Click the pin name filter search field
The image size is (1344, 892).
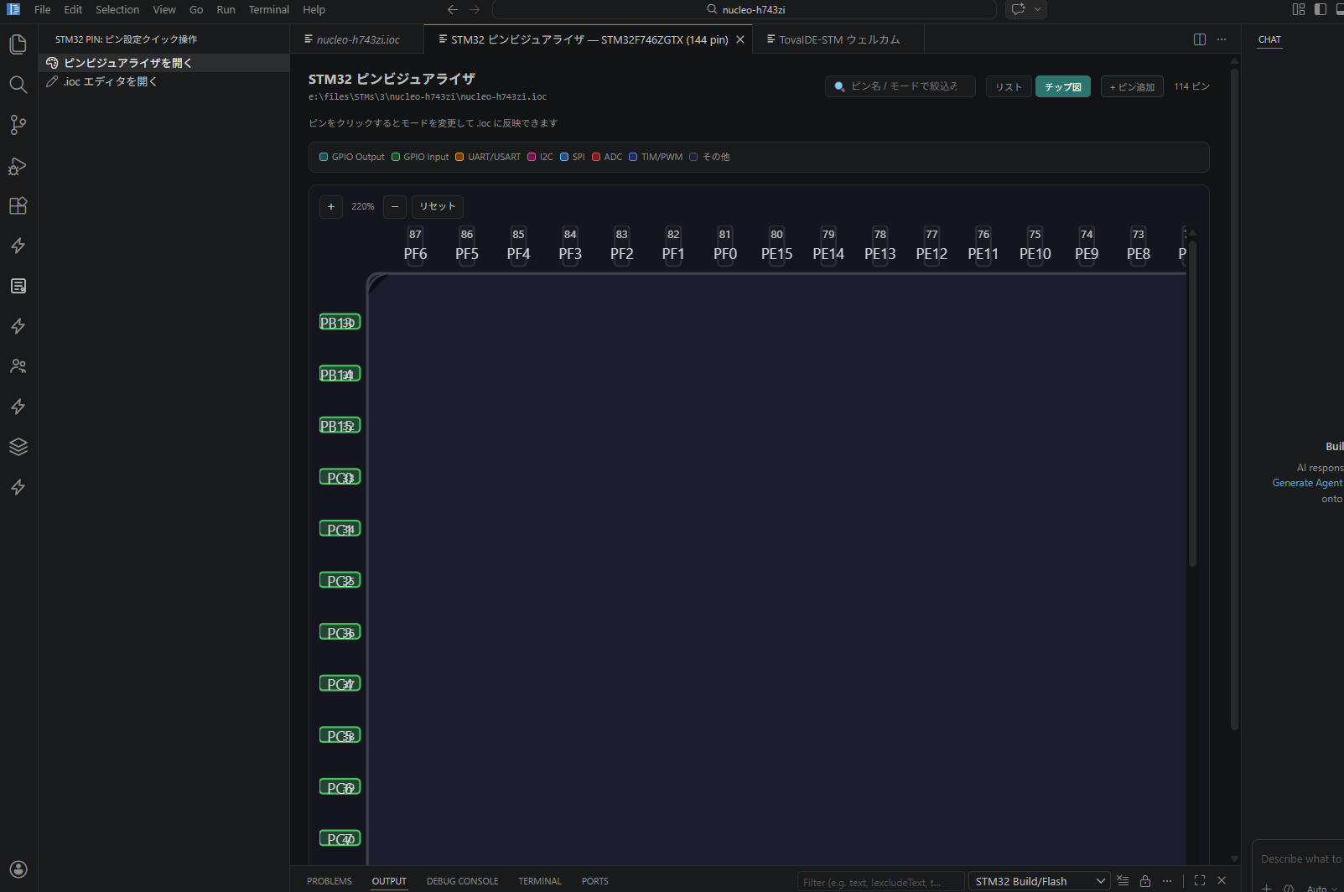click(904, 86)
